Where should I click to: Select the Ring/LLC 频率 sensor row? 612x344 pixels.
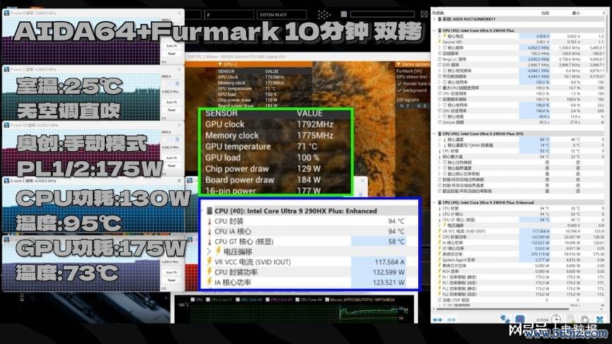coord(518,59)
